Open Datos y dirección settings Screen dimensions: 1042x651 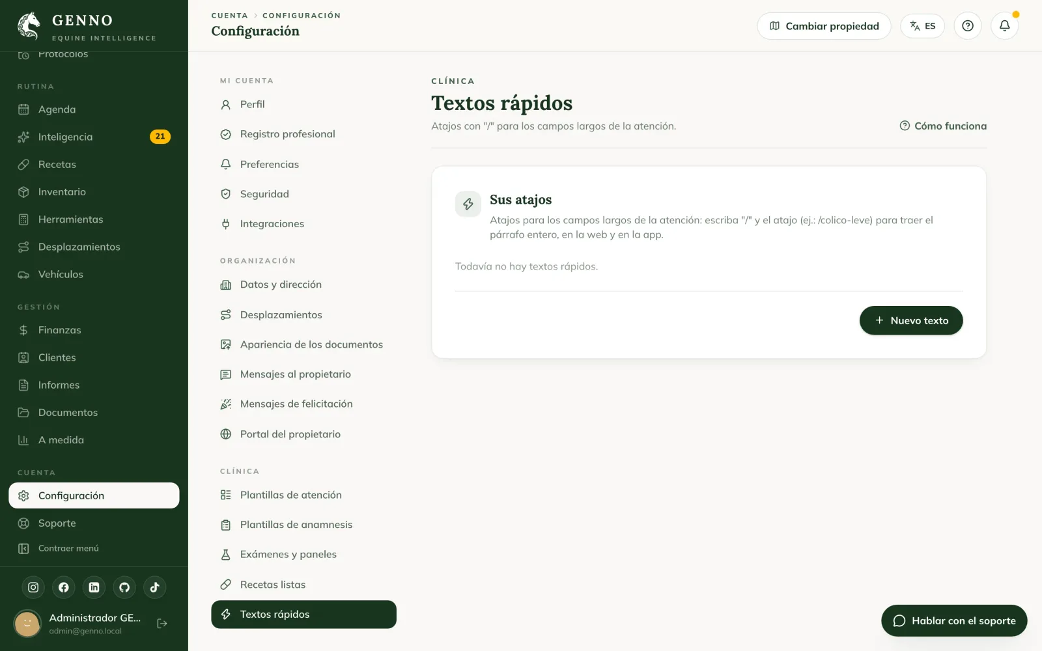pos(303,284)
